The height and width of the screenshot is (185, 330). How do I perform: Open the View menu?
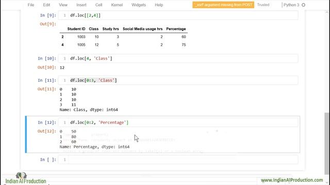63,5
